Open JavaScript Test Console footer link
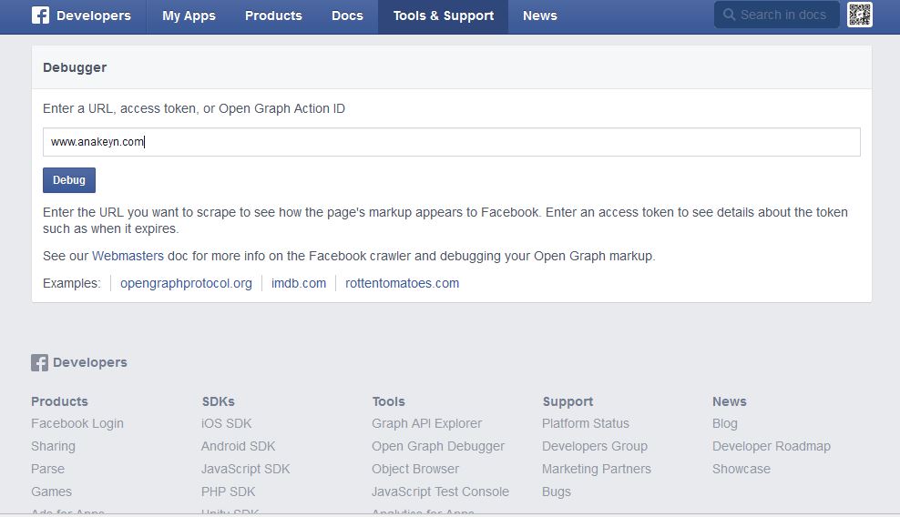This screenshot has height=517, width=900. (440, 492)
